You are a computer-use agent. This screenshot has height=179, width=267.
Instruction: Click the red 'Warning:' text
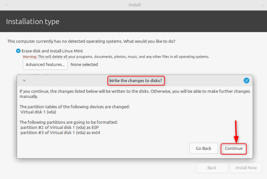[x=30, y=57]
